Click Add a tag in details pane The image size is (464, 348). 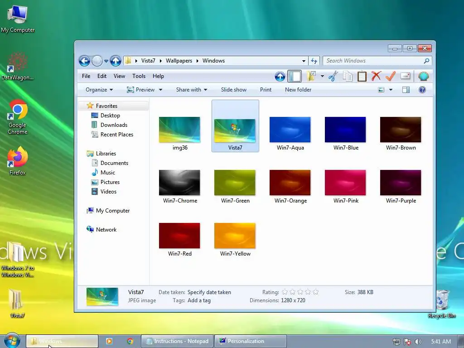[199, 300]
